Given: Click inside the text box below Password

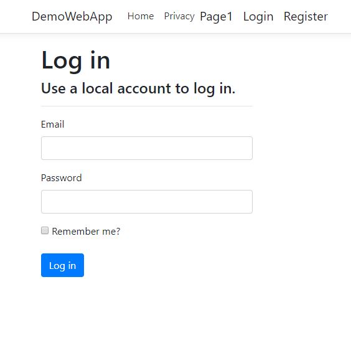Looking at the screenshot, I should 147,202.
